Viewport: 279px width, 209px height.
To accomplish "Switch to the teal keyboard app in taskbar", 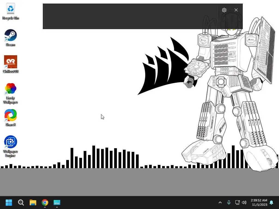I will 57,202.
